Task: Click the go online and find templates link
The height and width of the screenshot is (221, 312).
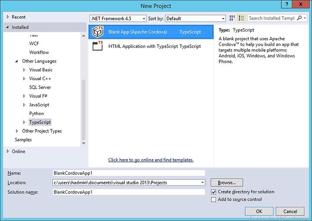Action: tap(151, 160)
